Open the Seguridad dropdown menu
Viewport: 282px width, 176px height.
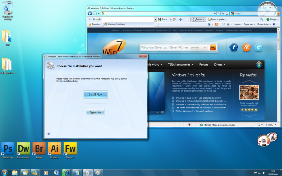250,24
